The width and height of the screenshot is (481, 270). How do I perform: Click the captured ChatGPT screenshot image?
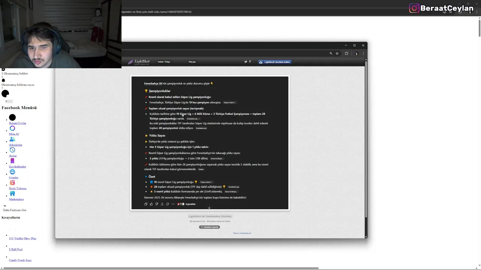[210, 143]
